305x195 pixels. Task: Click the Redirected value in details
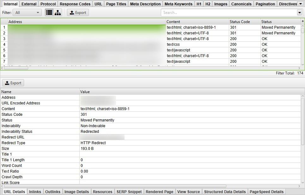tap(90, 132)
